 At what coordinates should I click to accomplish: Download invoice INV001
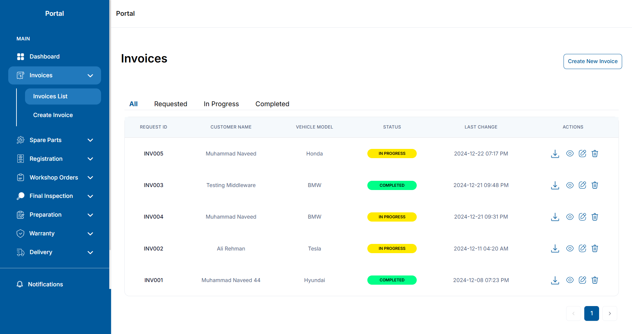pyautogui.click(x=555, y=280)
